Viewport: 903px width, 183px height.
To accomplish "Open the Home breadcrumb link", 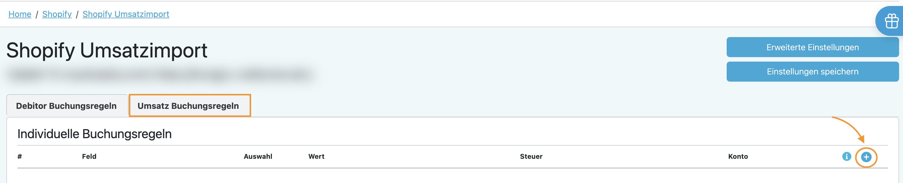I will [20, 14].
